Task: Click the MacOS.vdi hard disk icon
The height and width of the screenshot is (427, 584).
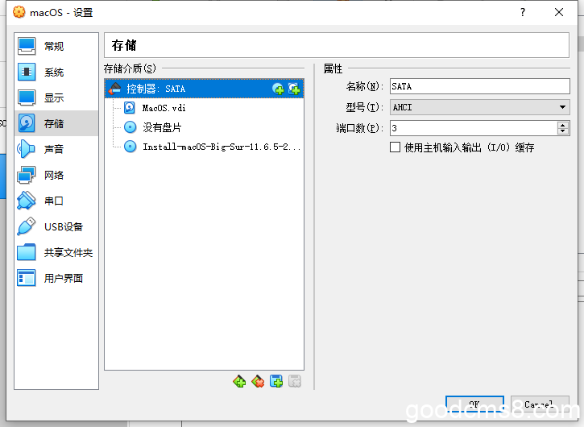Action: [x=130, y=108]
